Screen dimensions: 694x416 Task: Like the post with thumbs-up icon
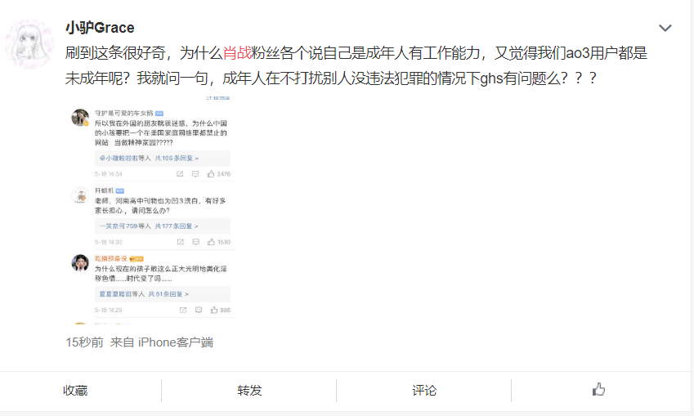[x=598, y=390]
